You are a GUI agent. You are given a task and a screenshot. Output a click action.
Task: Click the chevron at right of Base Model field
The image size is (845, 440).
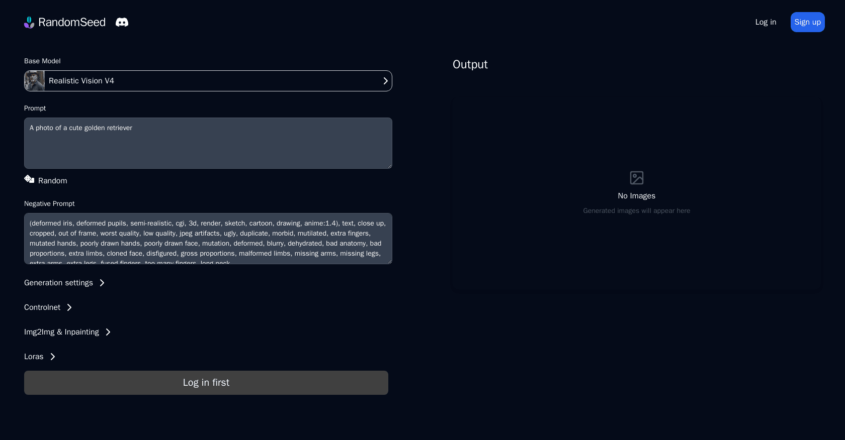click(x=385, y=81)
